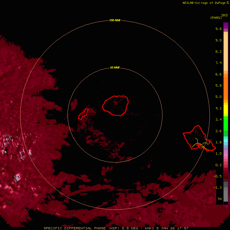Click the [PHAS] units label

click(216, 18)
